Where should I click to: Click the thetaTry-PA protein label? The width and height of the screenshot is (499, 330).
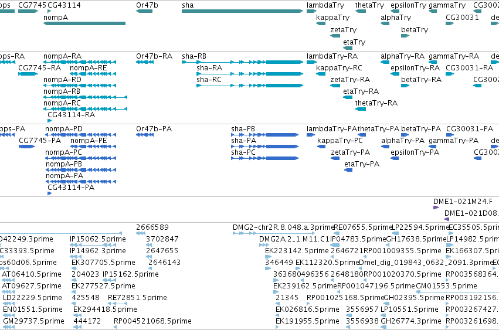378,129
